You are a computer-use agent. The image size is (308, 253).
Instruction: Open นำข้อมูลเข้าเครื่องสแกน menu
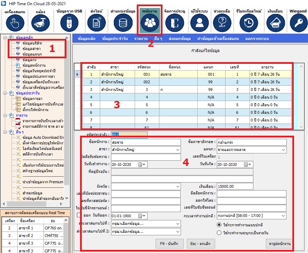coord(218,39)
